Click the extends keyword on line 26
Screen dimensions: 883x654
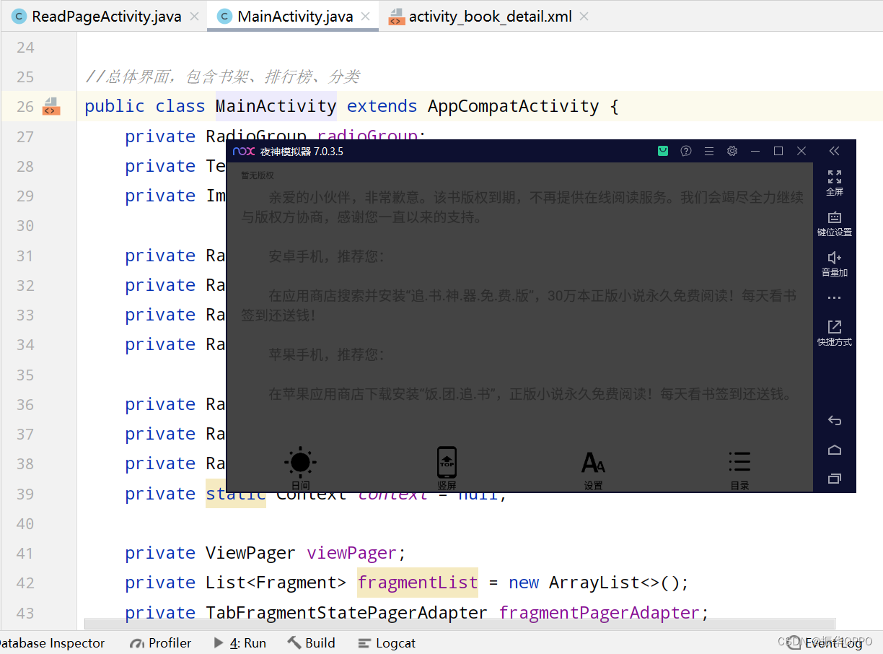pos(382,106)
